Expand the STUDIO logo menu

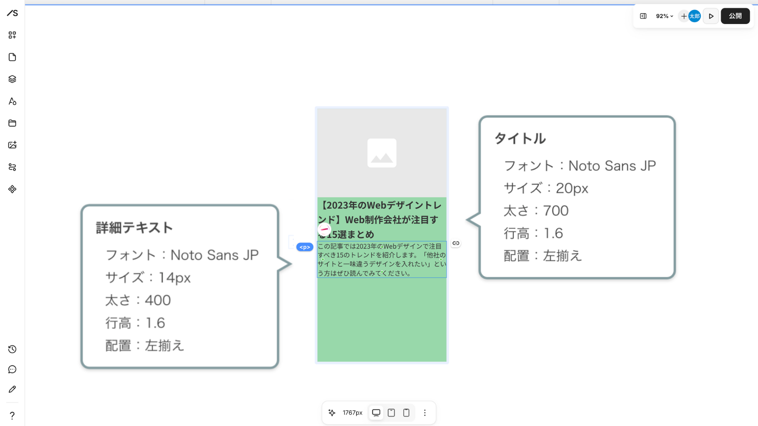12,13
